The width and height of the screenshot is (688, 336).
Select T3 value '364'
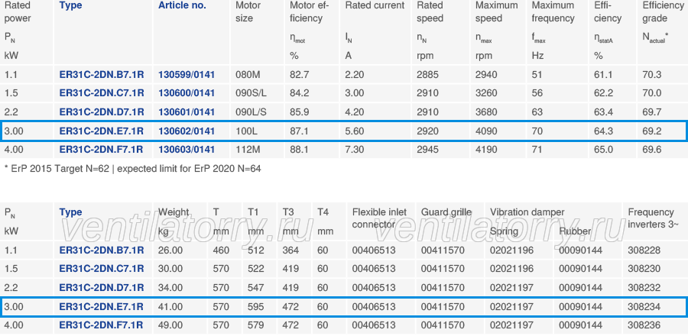[x=291, y=250]
